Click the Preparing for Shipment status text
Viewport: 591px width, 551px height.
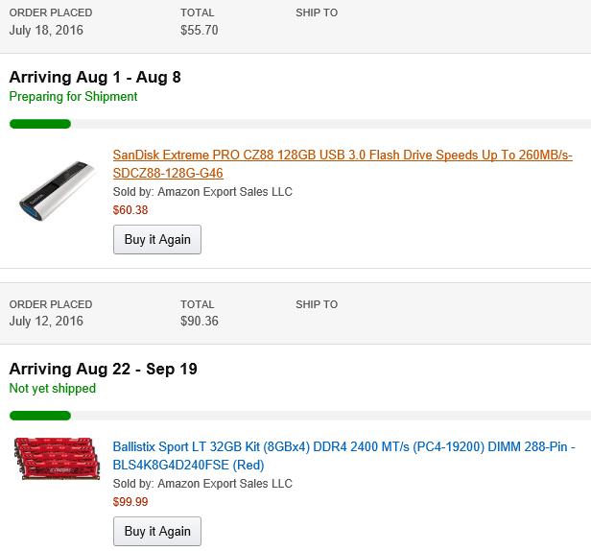click(73, 97)
